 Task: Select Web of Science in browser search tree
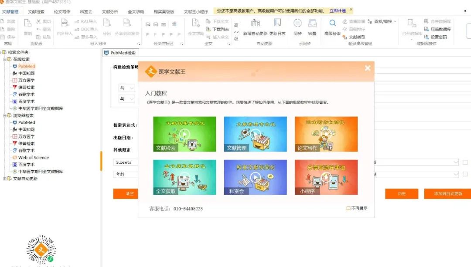click(33, 158)
